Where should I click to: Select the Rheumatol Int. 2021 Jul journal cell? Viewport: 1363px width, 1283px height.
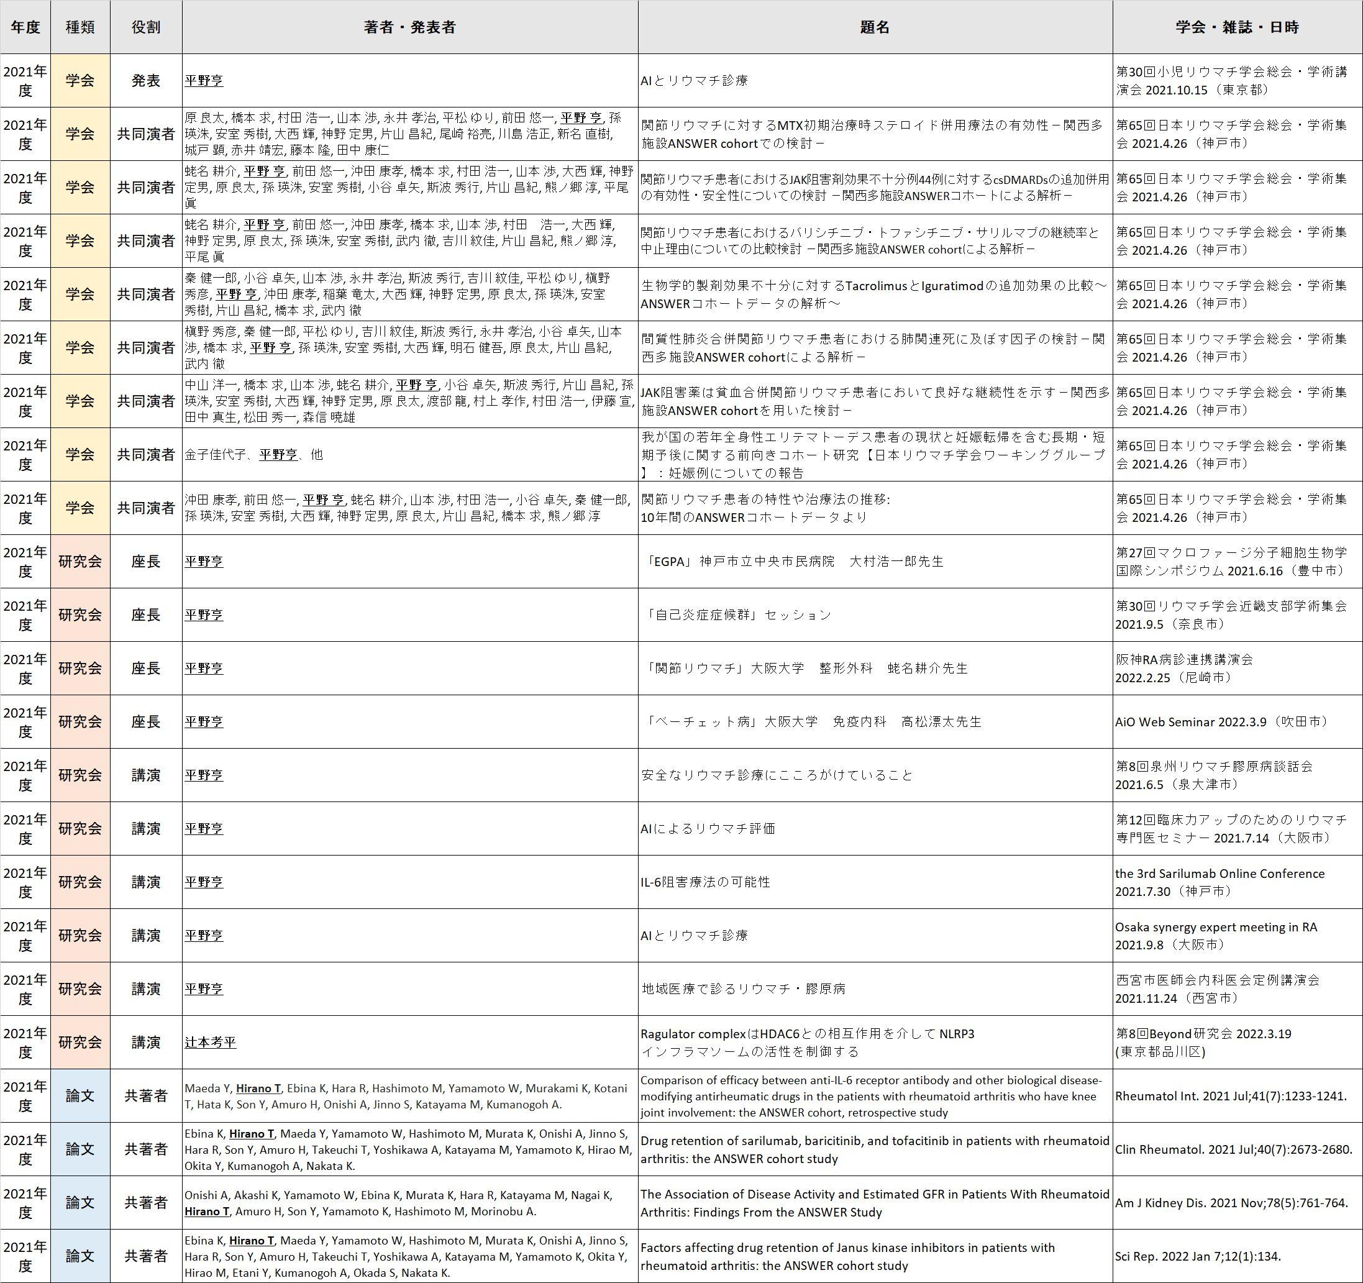coord(1237,1097)
